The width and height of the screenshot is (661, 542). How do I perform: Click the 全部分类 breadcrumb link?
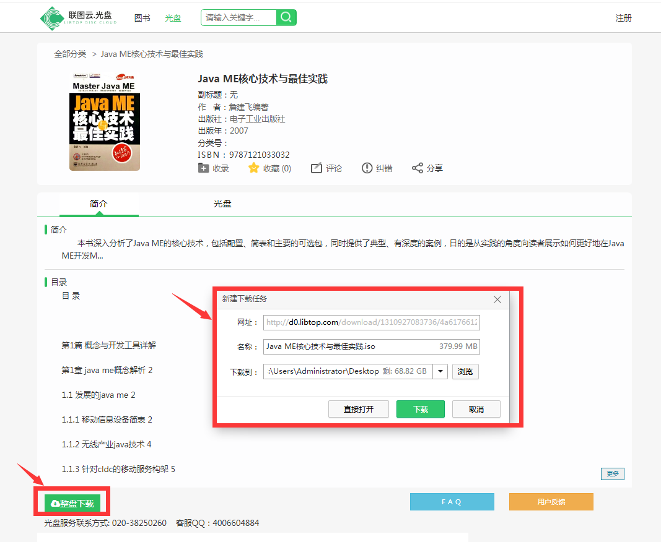(x=70, y=54)
